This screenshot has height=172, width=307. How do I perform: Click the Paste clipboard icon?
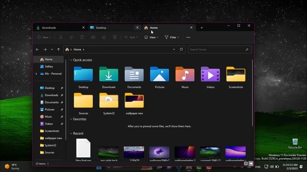(x=83, y=37)
